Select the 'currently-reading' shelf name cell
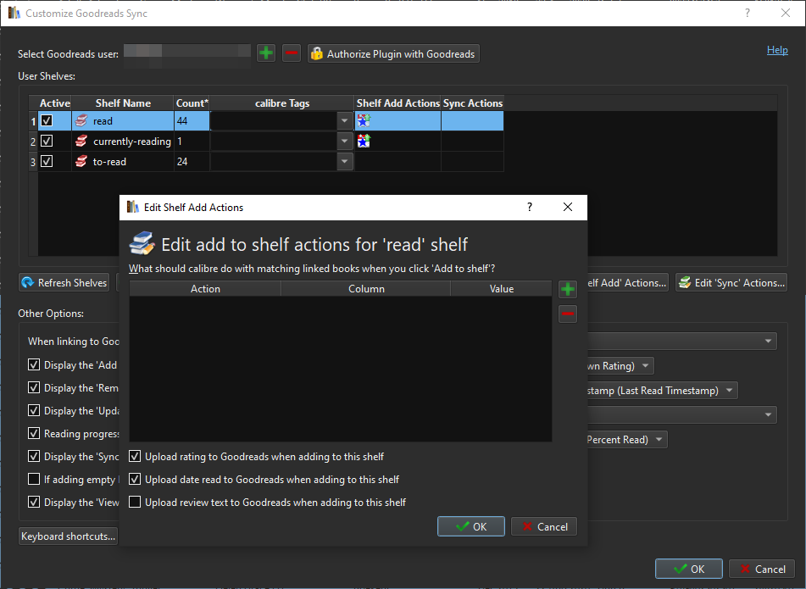This screenshot has height=589, width=806. point(123,141)
